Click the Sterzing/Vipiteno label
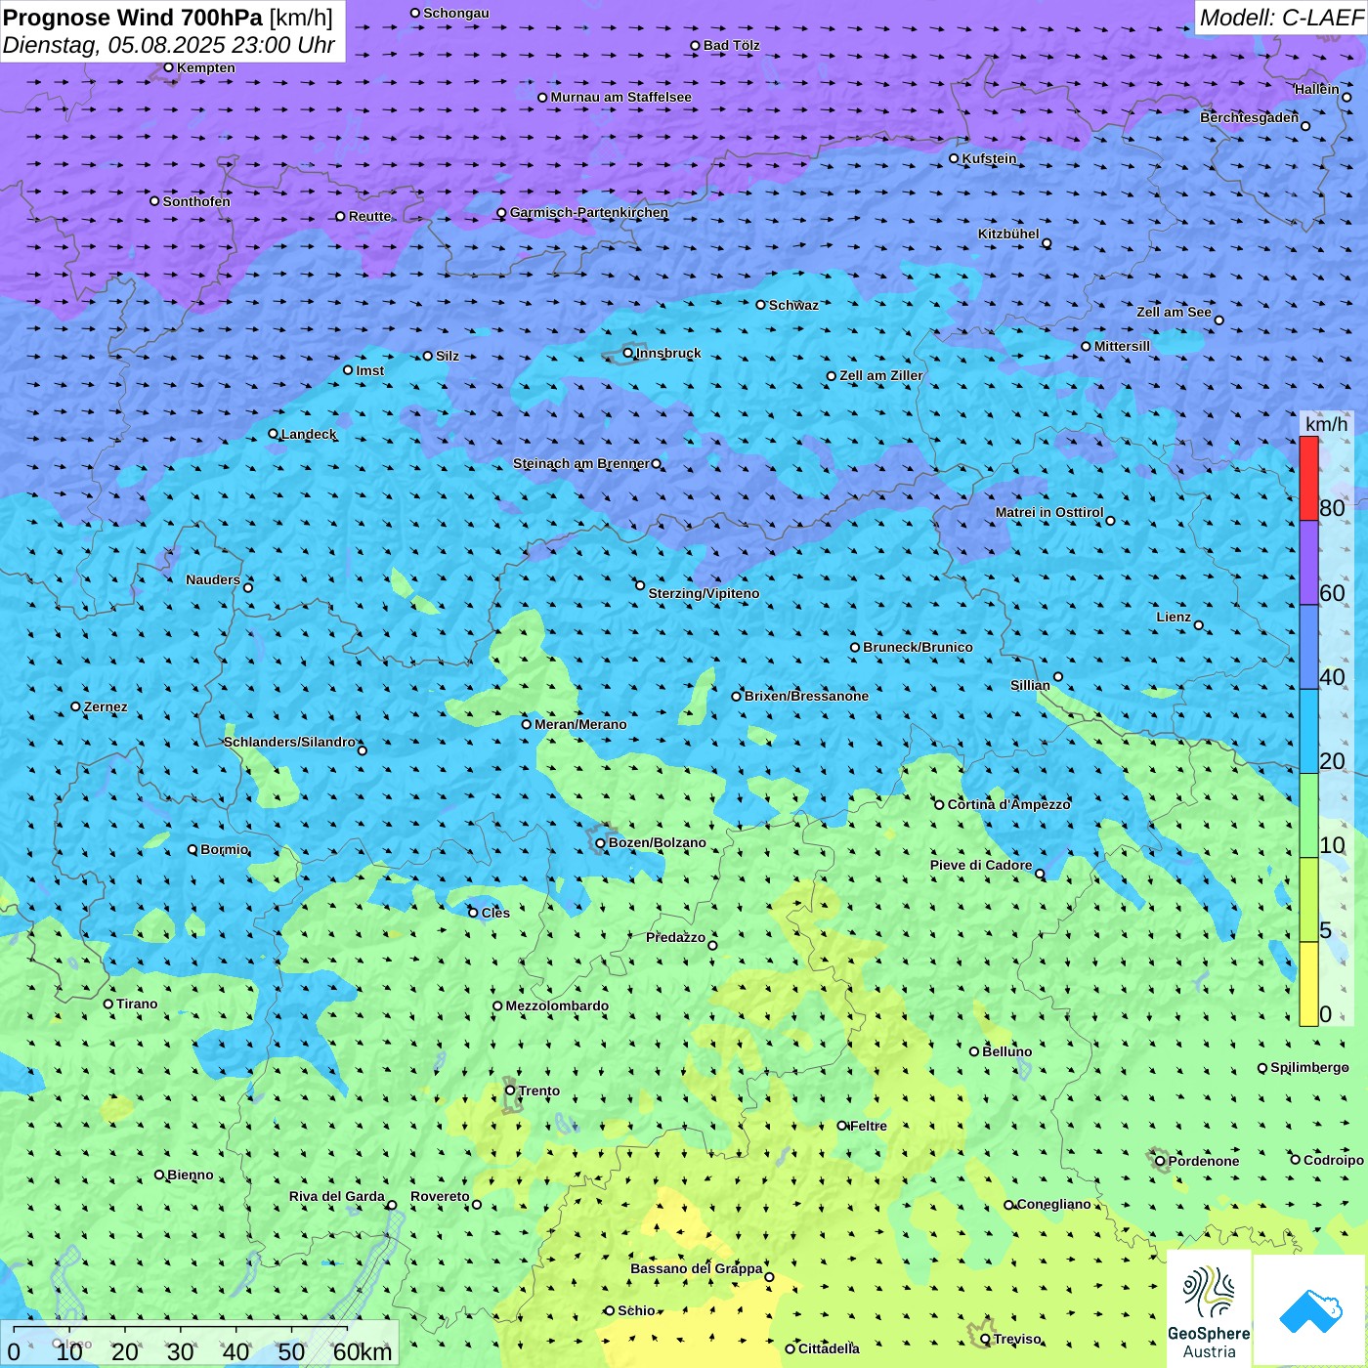 point(704,593)
